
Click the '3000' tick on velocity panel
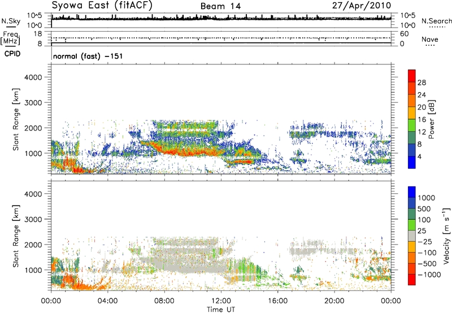tap(33, 219)
